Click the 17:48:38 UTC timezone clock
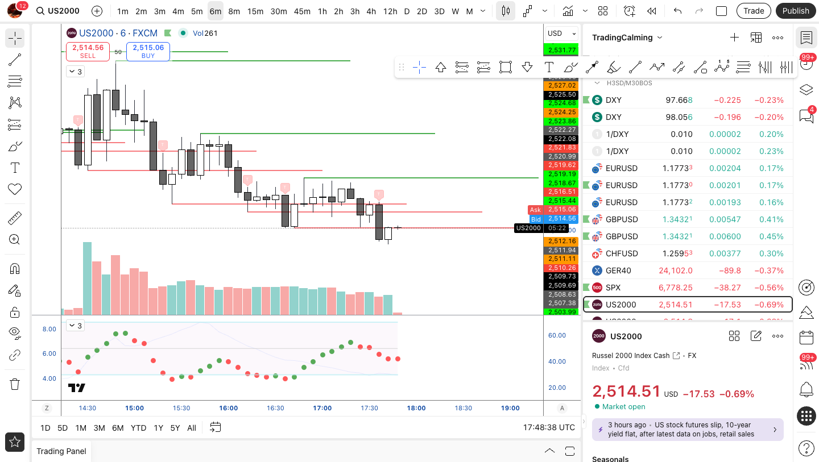 [549, 427]
